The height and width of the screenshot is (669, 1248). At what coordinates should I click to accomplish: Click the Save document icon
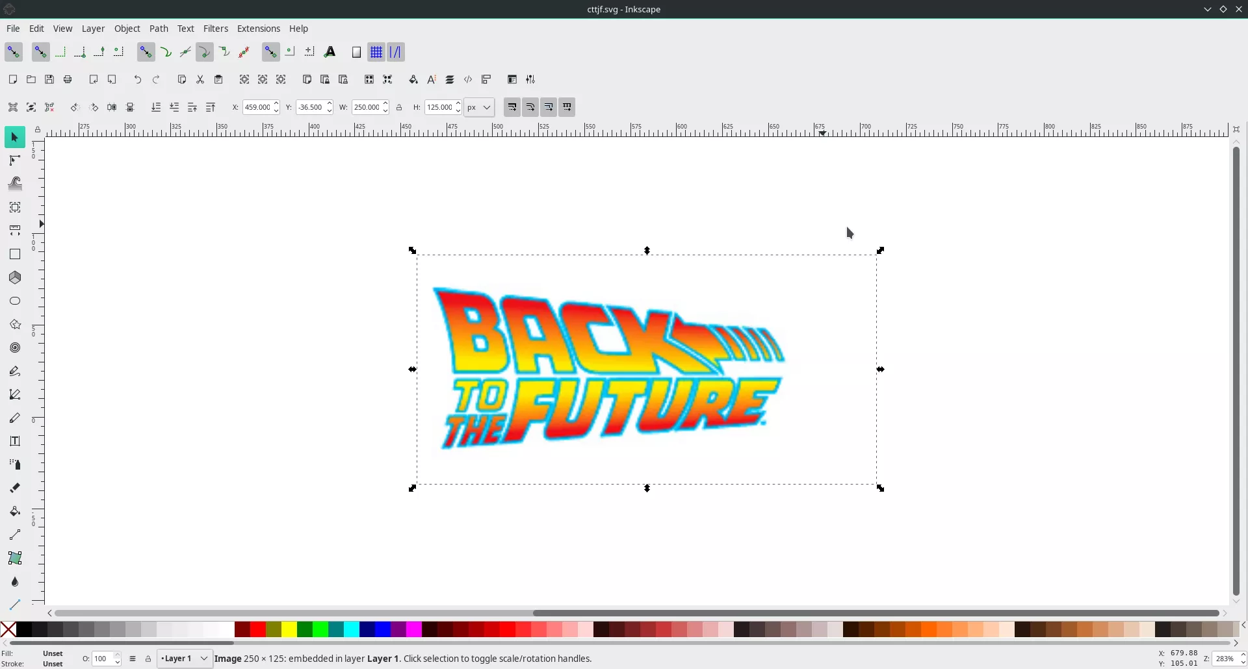[49, 79]
